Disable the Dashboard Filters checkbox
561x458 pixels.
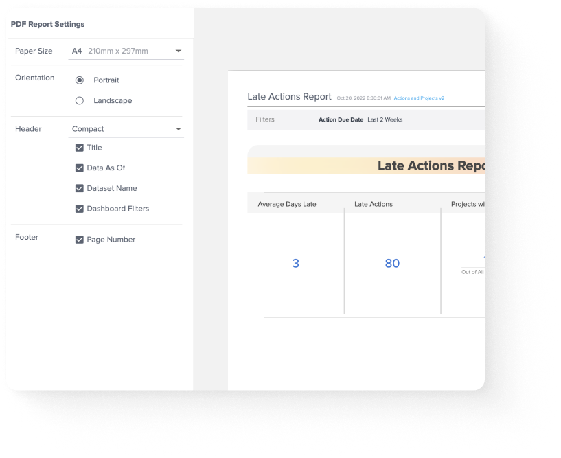tap(80, 209)
